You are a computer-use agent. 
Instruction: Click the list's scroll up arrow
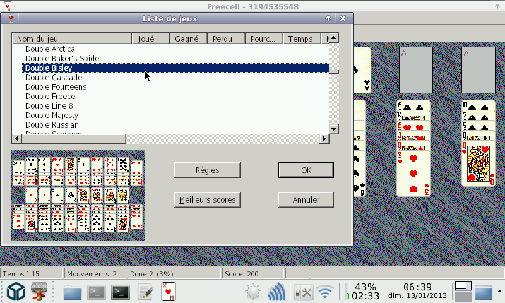[334, 38]
